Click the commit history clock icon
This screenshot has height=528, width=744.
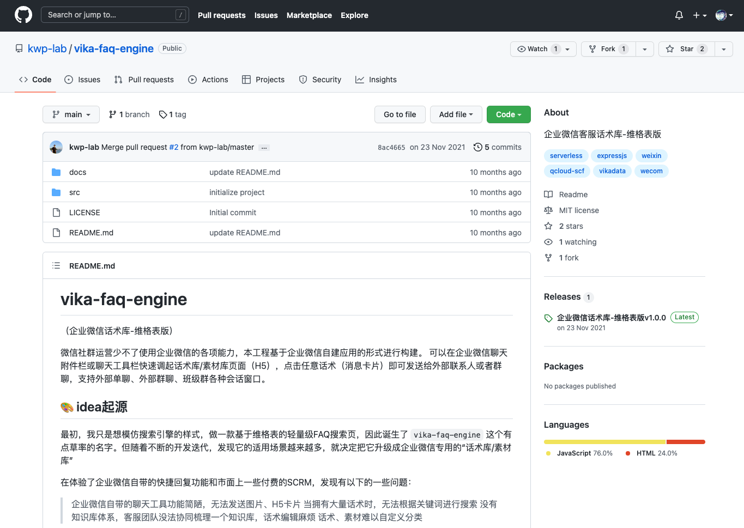coord(477,147)
